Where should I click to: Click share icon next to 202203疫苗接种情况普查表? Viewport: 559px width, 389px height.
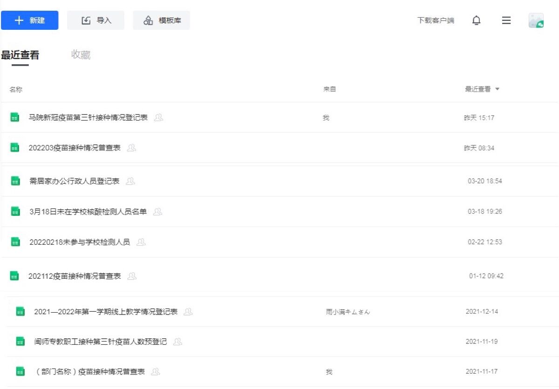click(131, 148)
